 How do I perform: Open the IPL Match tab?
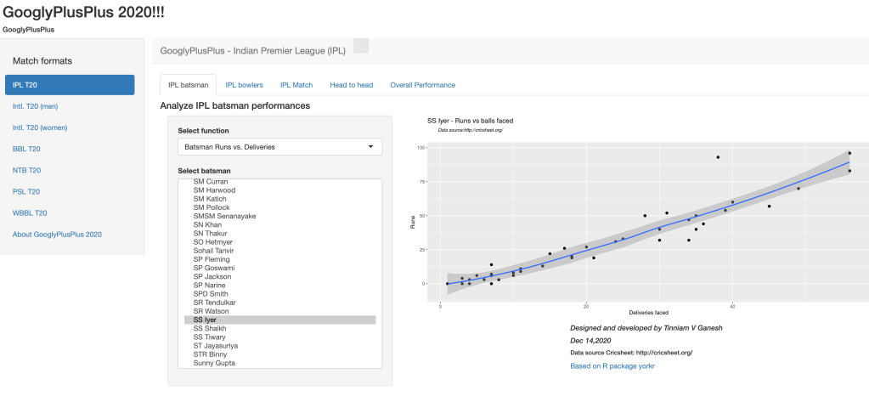point(296,85)
